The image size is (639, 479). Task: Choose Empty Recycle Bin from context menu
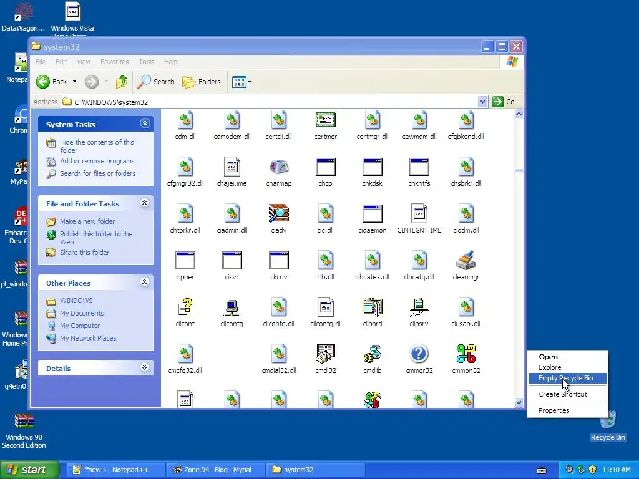pyautogui.click(x=567, y=378)
